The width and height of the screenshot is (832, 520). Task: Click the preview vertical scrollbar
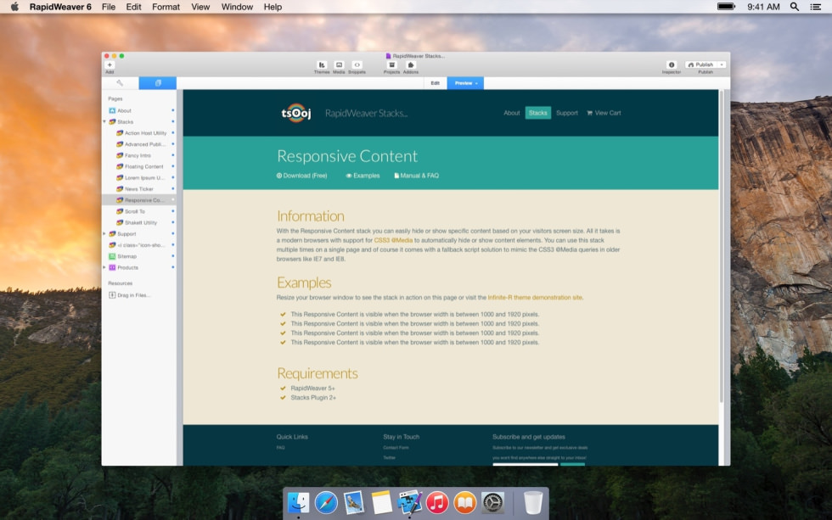tap(722, 247)
